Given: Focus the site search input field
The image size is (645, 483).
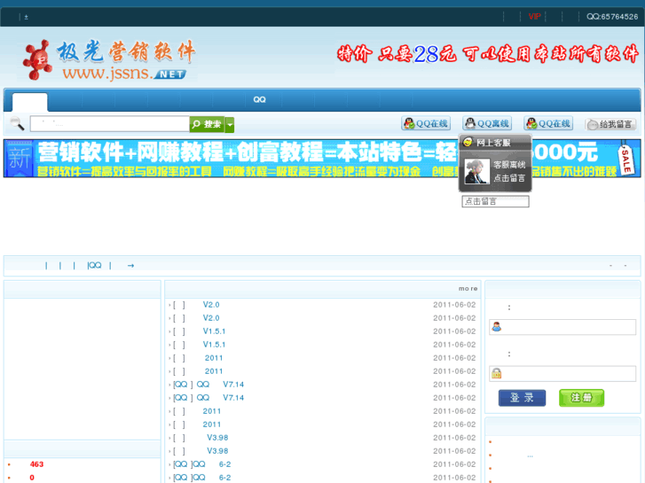Looking at the screenshot, I should pyautogui.click(x=109, y=124).
